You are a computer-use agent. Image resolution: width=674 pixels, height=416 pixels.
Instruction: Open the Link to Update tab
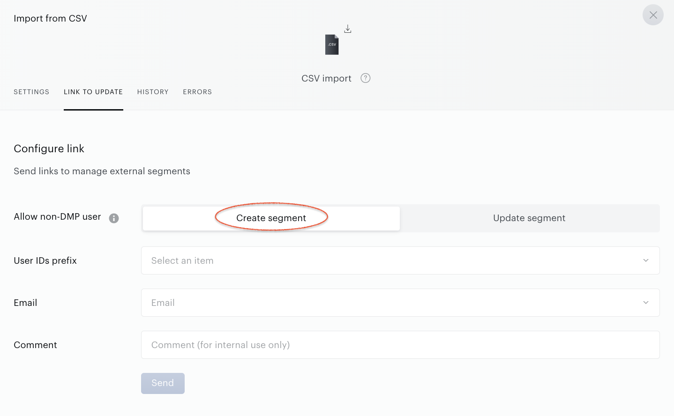point(93,92)
